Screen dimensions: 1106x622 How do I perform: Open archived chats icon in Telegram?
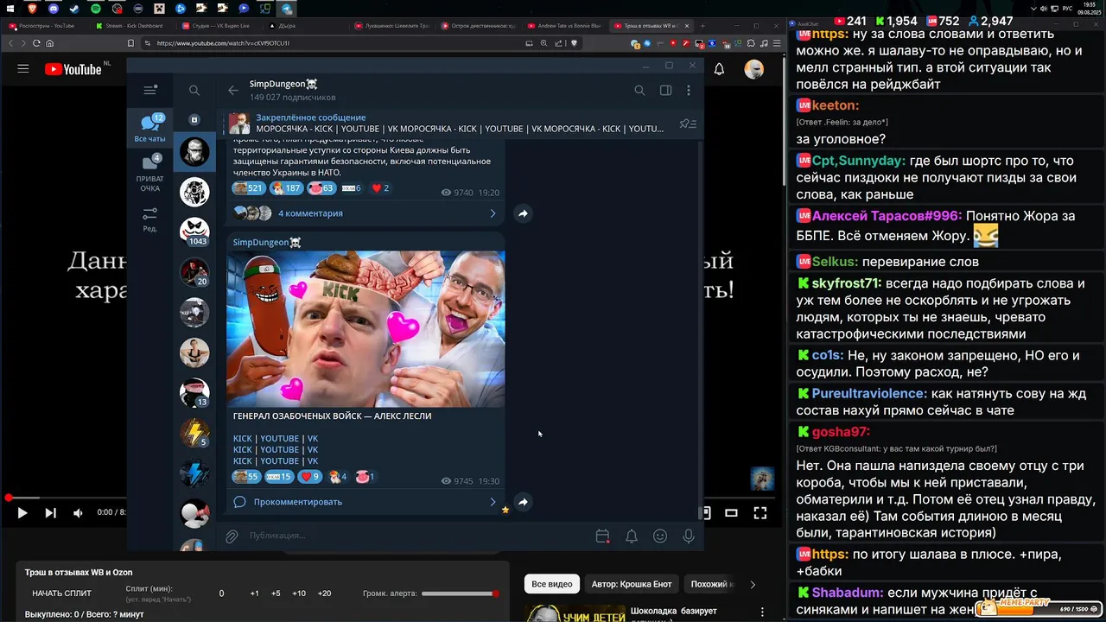point(194,120)
